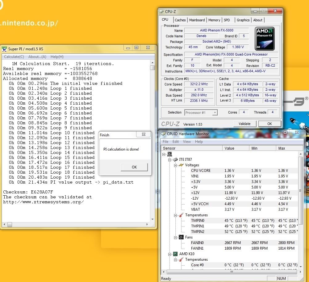
Task: Click the Hardware Monitor vertical scrollbar thumb
Action: tap(301, 190)
